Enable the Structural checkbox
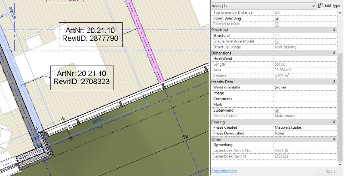Viewport: 344px width, 176px height. pos(277,36)
